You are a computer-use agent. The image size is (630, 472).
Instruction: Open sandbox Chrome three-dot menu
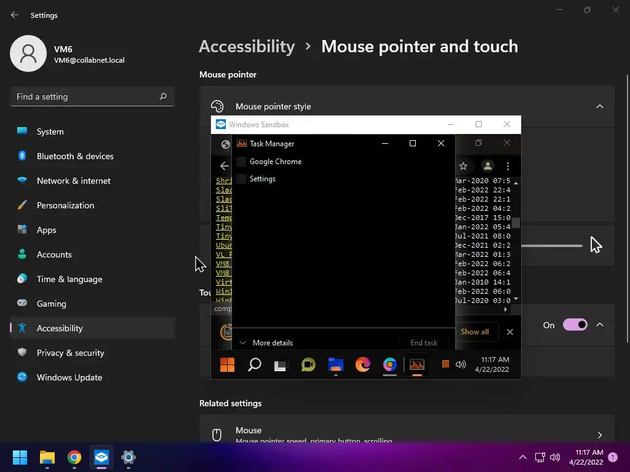(x=508, y=166)
